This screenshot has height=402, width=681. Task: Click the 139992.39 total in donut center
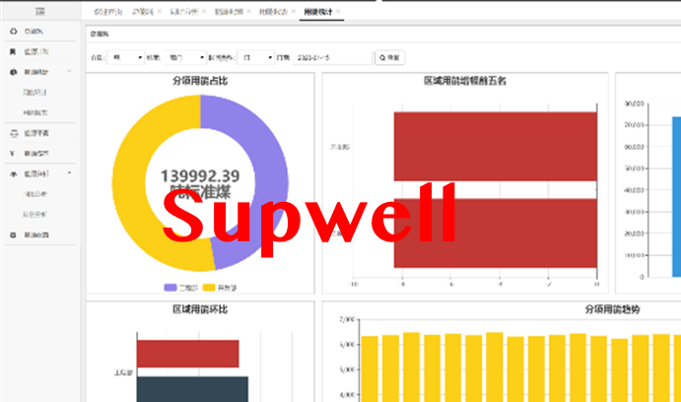click(200, 175)
